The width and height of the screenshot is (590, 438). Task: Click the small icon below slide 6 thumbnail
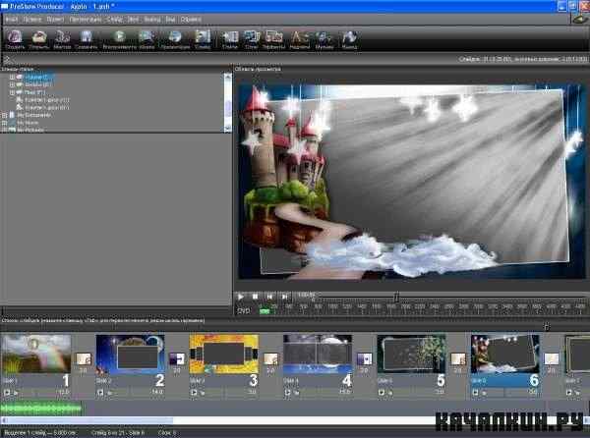point(475,393)
